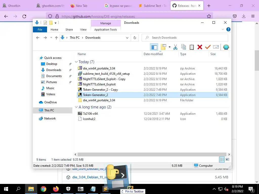
Task: Select the 7z2106-x64 application file
Action: 153,113
